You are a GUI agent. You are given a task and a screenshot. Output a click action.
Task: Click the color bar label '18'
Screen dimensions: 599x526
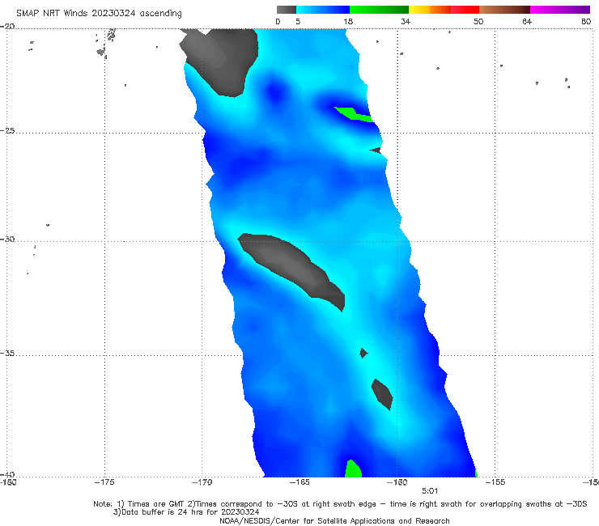tap(348, 22)
